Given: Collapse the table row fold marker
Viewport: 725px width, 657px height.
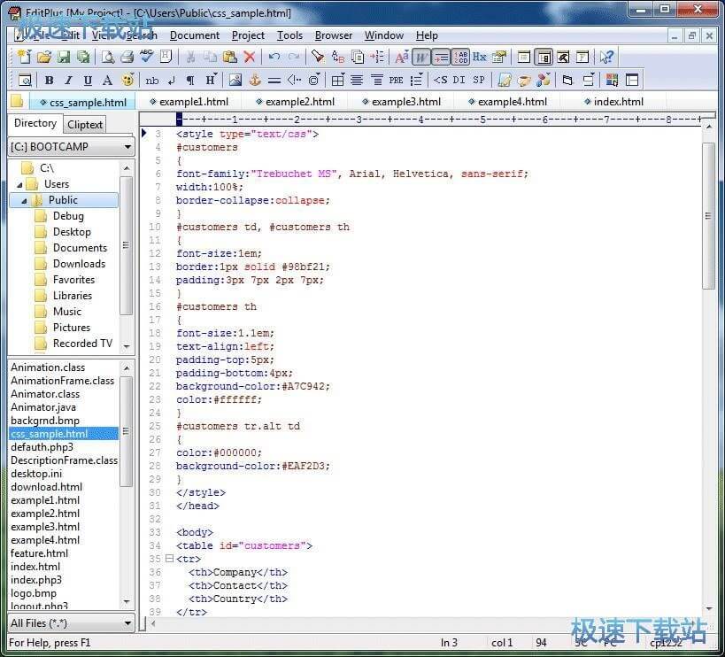Looking at the screenshot, I should point(169,559).
